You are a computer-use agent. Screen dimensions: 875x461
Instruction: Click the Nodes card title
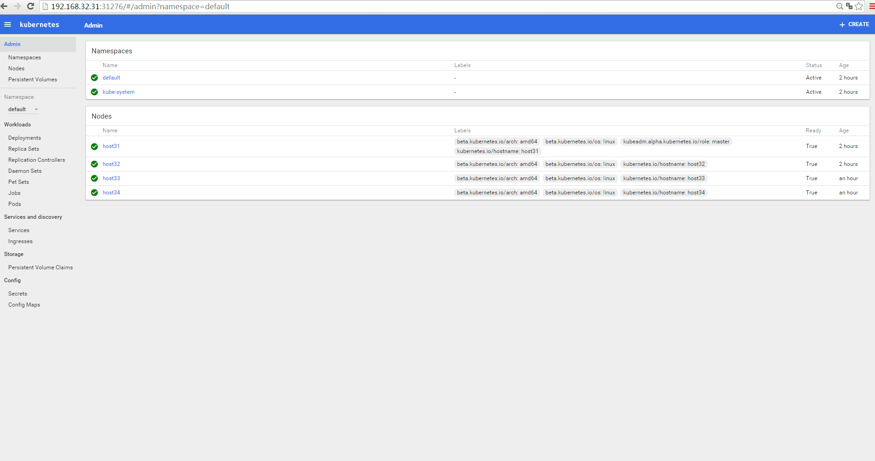click(x=102, y=116)
